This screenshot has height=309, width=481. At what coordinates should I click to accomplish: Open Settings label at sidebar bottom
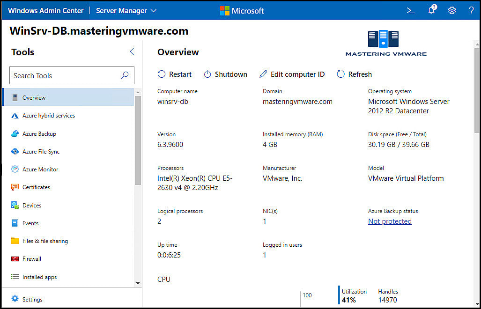pyautogui.click(x=32, y=300)
